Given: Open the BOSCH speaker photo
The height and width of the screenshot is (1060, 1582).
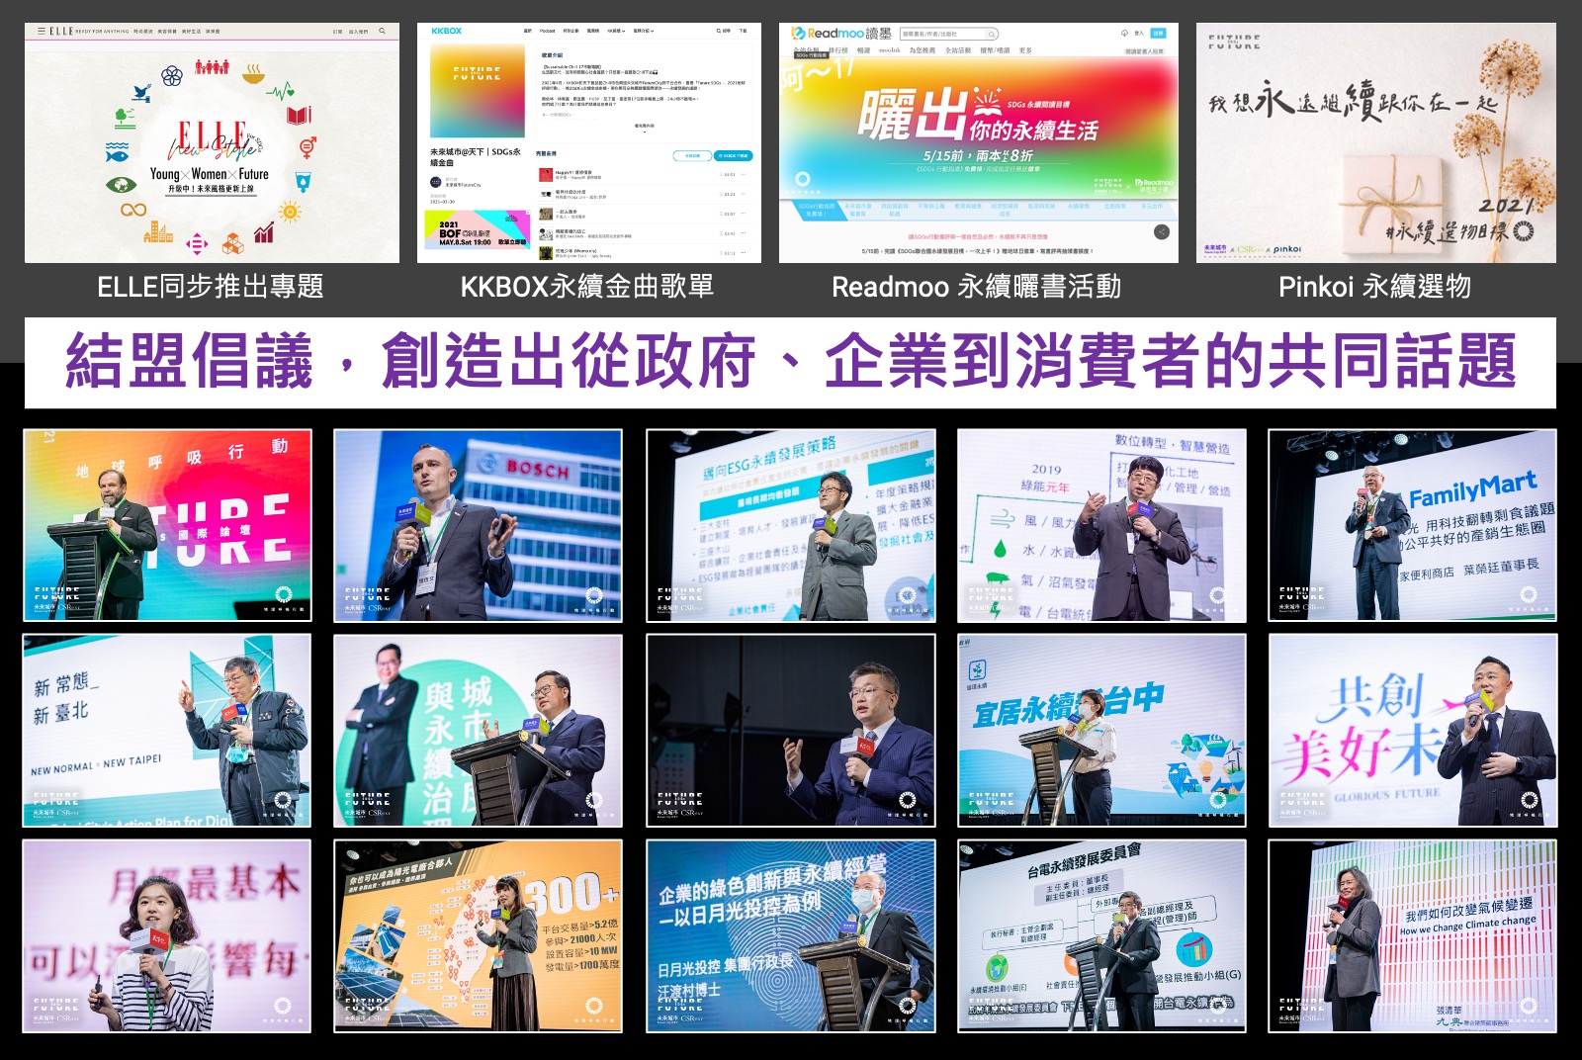Looking at the screenshot, I should click(x=478, y=525).
